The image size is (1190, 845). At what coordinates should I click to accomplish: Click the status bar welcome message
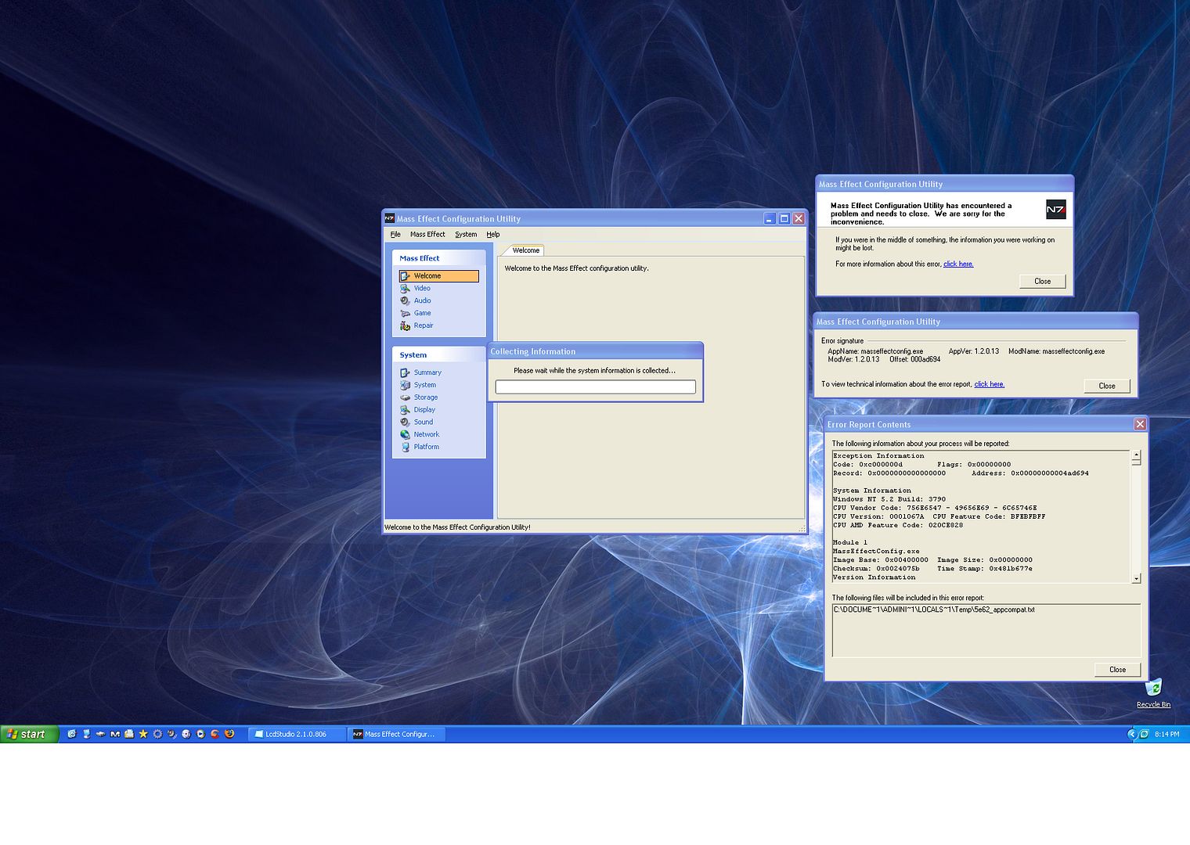457,527
